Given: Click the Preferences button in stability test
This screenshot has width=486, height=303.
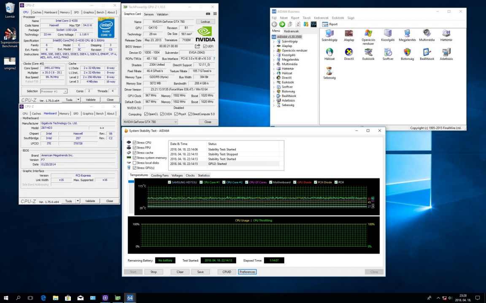Looking at the screenshot, I should tap(247, 272).
